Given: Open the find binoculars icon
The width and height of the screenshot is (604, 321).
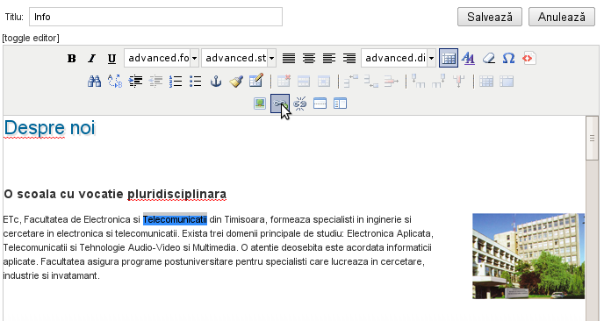Looking at the screenshot, I should click(95, 82).
